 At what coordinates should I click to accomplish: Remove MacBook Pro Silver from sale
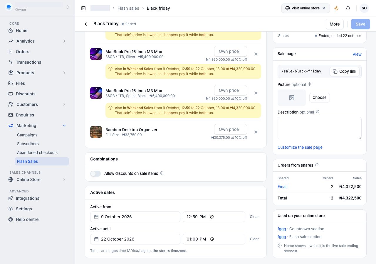click(256, 54)
